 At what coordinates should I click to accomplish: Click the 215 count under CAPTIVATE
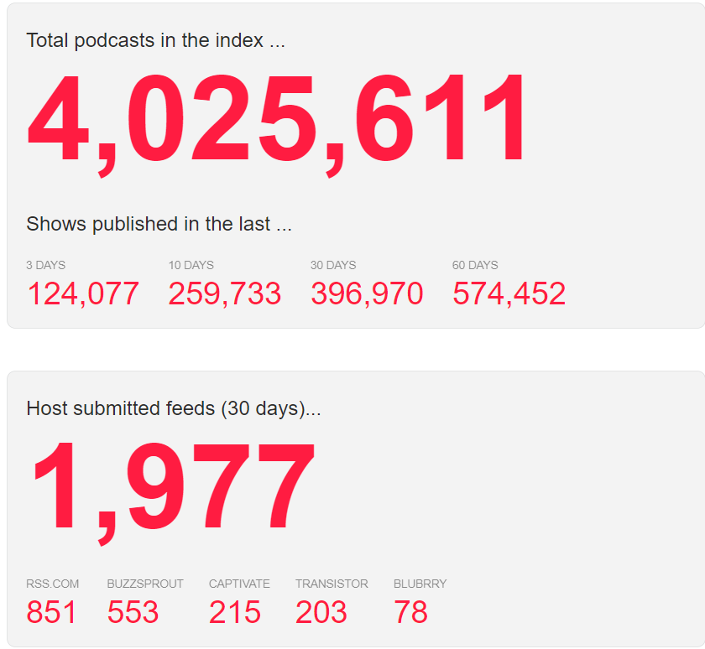236,612
